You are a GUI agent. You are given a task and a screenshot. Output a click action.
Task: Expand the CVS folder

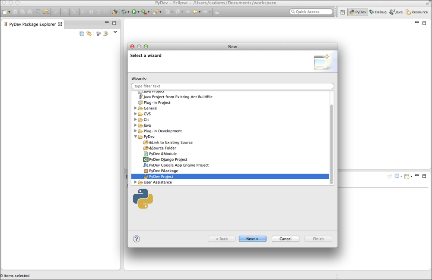(135, 114)
